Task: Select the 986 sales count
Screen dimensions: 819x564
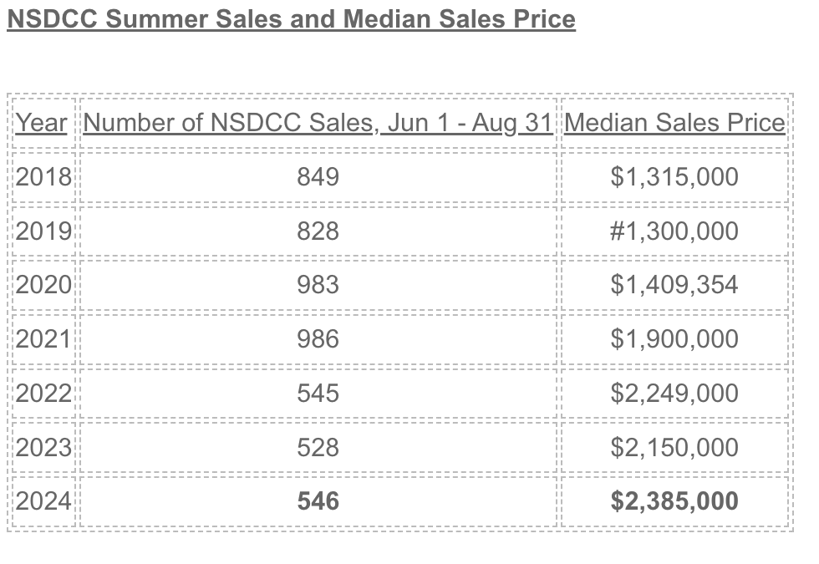Action: 318,339
